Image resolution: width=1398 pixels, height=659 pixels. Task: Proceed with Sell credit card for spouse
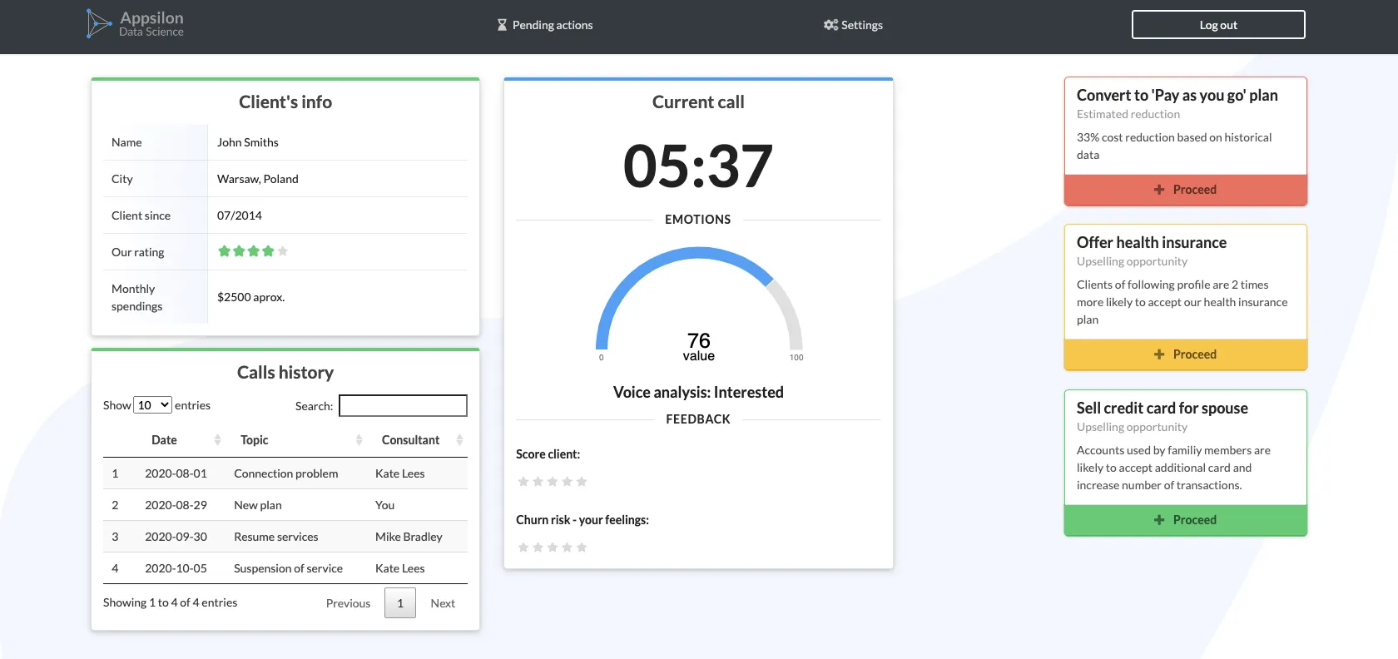pos(1186,520)
